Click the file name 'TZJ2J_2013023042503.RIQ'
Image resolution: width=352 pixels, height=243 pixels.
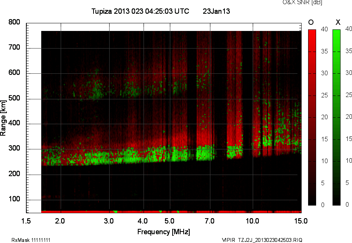click(270, 240)
